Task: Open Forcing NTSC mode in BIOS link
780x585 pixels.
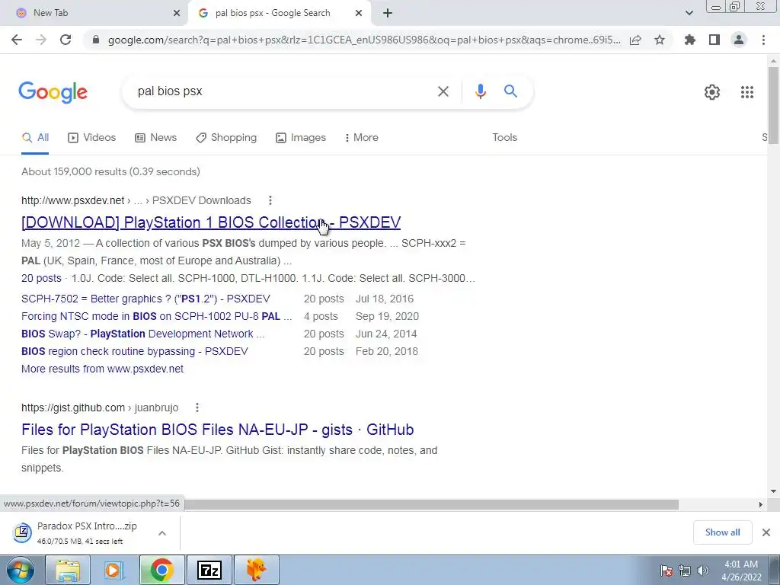Action: pyautogui.click(x=157, y=316)
